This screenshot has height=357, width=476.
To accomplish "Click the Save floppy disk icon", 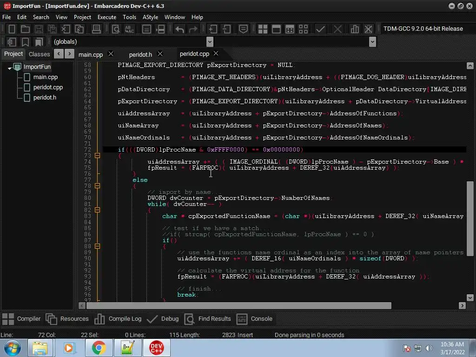I will point(39,29).
